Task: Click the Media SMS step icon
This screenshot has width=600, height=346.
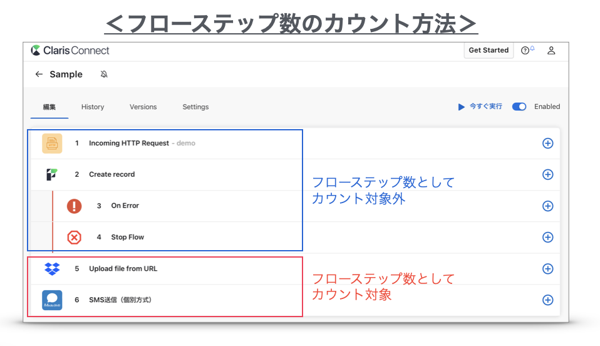Action: point(52,300)
